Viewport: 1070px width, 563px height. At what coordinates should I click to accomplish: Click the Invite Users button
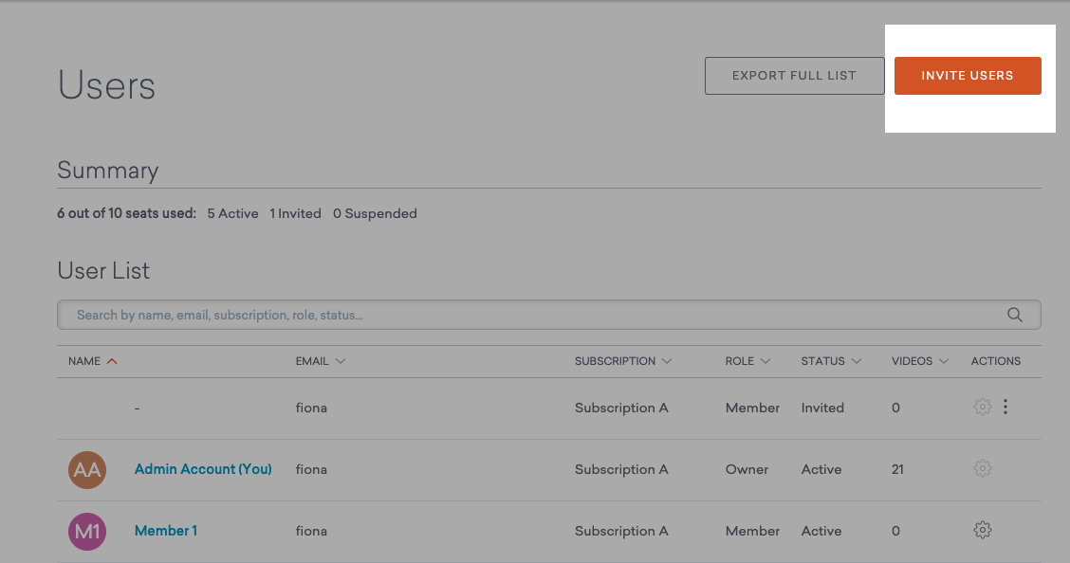[968, 76]
